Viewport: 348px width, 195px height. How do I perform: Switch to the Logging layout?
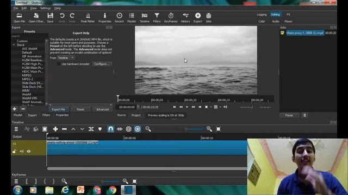[262, 15]
